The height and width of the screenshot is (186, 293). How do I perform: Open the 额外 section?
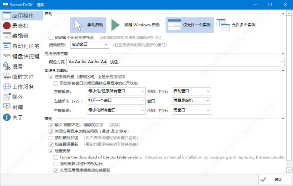[x=22, y=97]
